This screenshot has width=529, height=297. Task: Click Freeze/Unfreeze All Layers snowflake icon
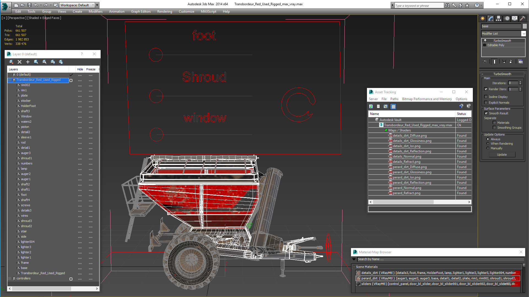coord(61,62)
